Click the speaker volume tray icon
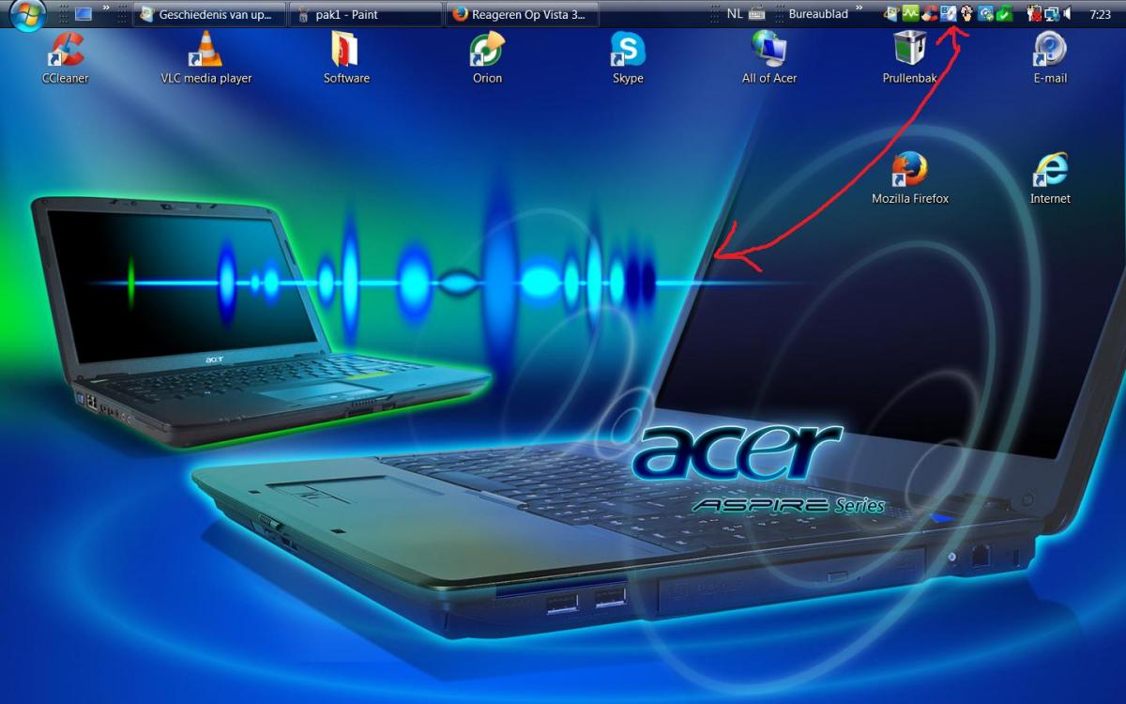The height and width of the screenshot is (704, 1126). (1068, 14)
